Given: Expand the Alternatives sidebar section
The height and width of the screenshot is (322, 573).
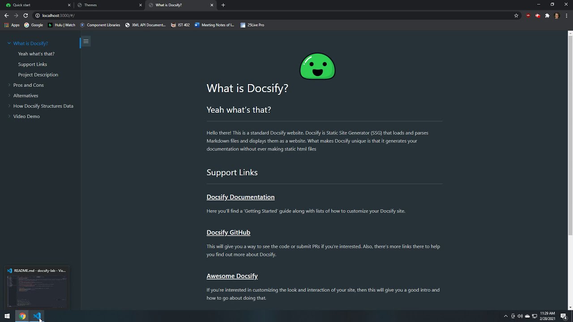Looking at the screenshot, I should (9, 95).
